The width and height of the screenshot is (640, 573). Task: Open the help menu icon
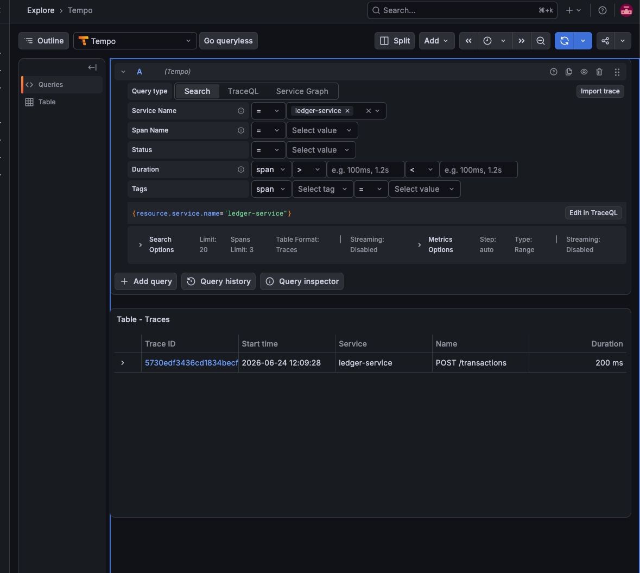click(603, 11)
